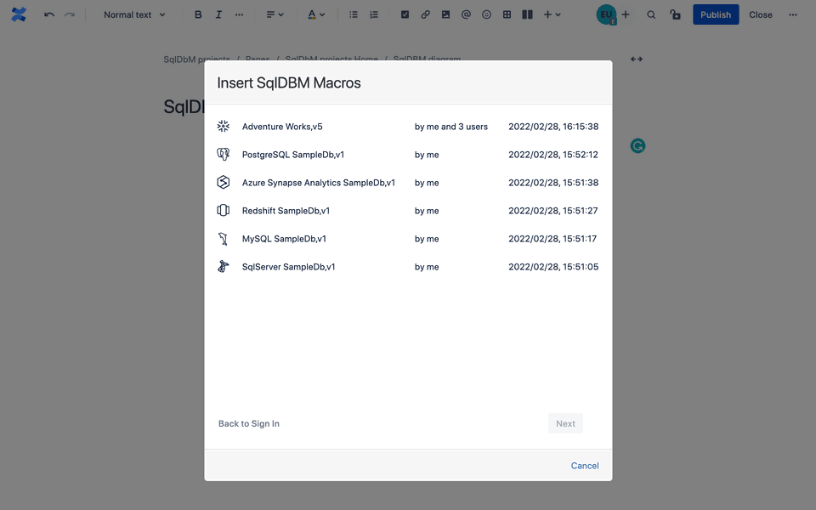Insert an image or file
The image size is (816, 510).
(x=445, y=14)
